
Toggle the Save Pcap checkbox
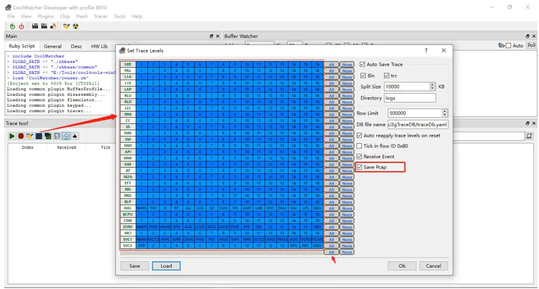click(x=359, y=167)
